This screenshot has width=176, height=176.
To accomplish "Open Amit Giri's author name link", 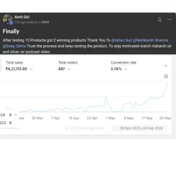I will [22, 17].
